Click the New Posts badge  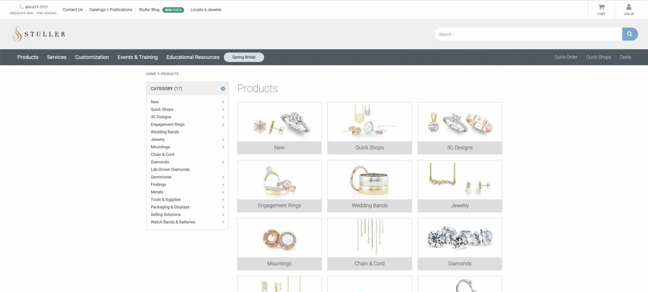[173, 10]
